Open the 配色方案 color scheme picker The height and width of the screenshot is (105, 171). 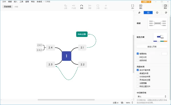coord(160,37)
